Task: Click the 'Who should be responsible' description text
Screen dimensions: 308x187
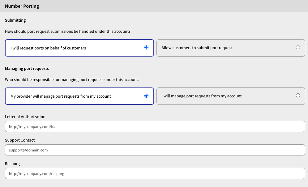Action: coord(72,79)
